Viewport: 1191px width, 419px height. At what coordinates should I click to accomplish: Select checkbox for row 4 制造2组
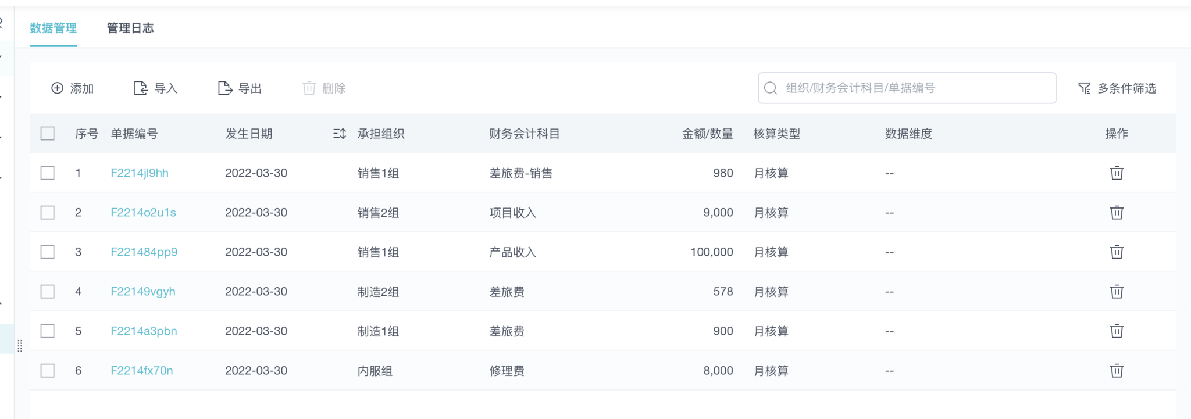(x=48, y=292)
